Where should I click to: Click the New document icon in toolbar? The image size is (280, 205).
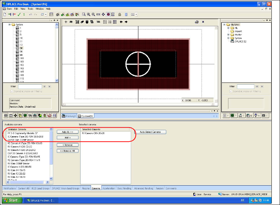point(5,15)
